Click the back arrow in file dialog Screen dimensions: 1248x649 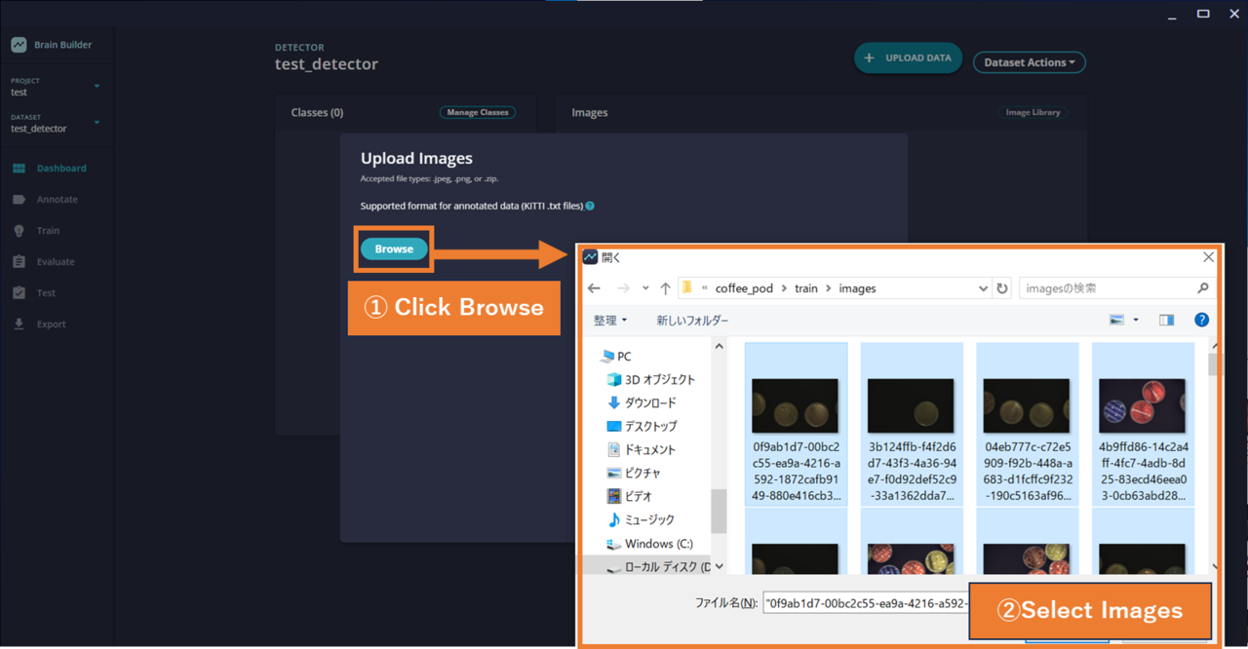(x=594, y=288)
